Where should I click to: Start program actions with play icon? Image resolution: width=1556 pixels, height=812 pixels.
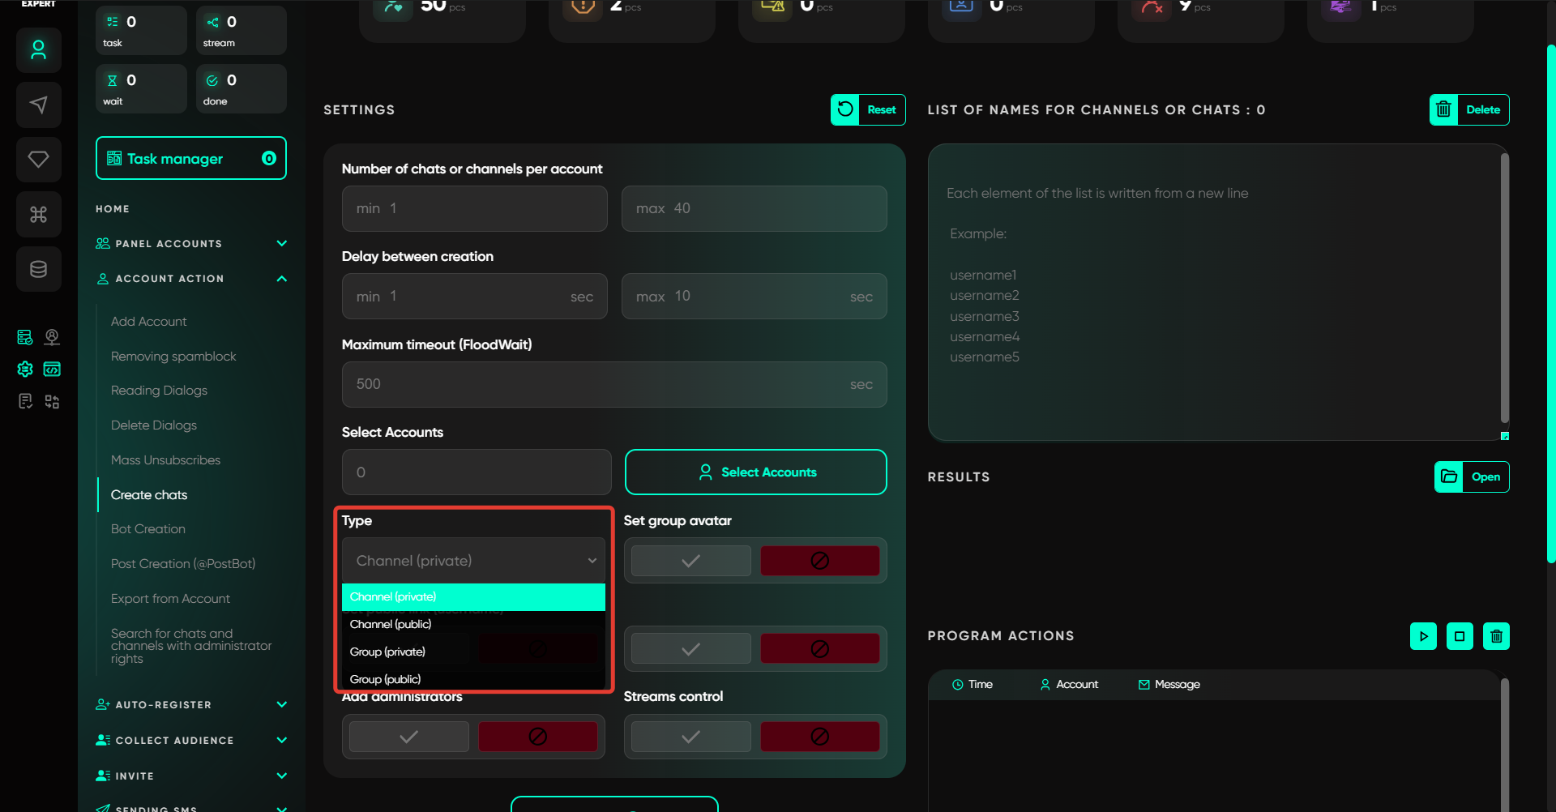[x=1423, y=636]
